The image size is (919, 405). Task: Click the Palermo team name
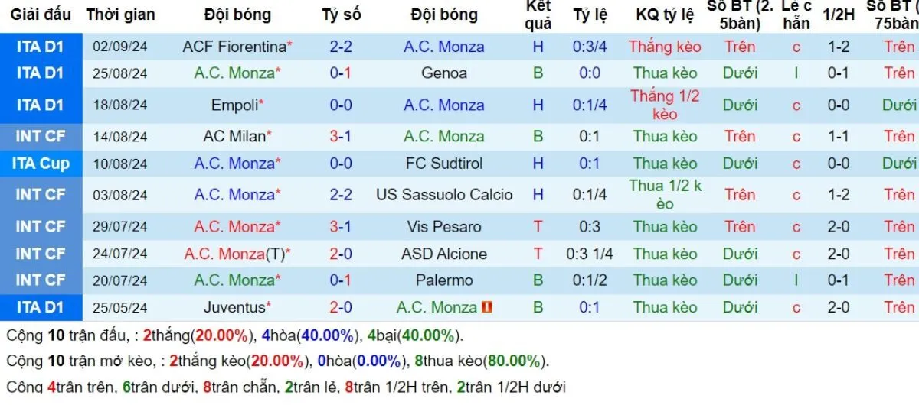pyautogui.click(x=444, y=280)
